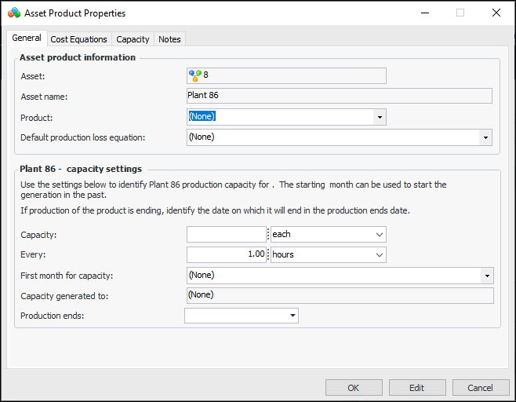
Task: Click the Every interval field showing 1.00
Action: 227,255
